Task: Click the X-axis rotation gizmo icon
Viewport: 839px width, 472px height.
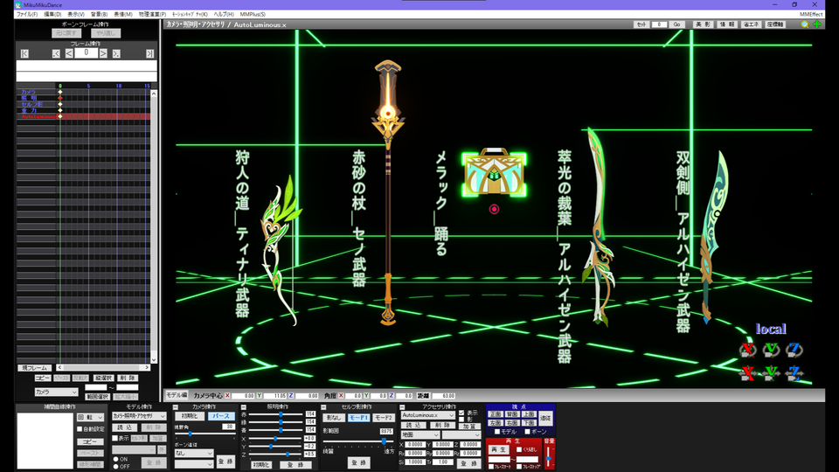Action: point(746,351)
